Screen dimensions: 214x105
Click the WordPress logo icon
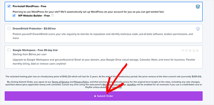[x=198, y=7]
